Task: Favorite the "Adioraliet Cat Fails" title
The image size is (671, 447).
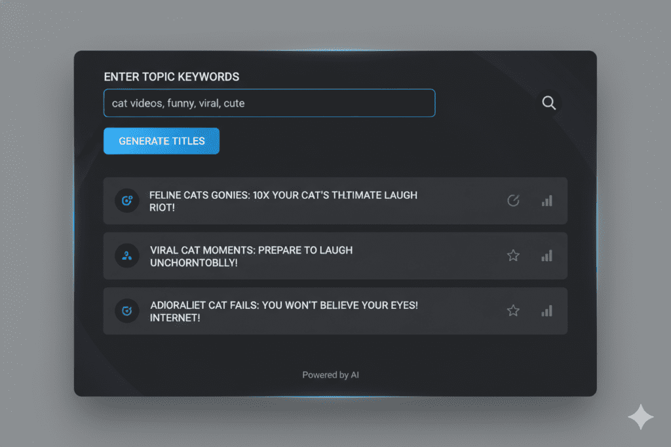Action: coord(513,310)
